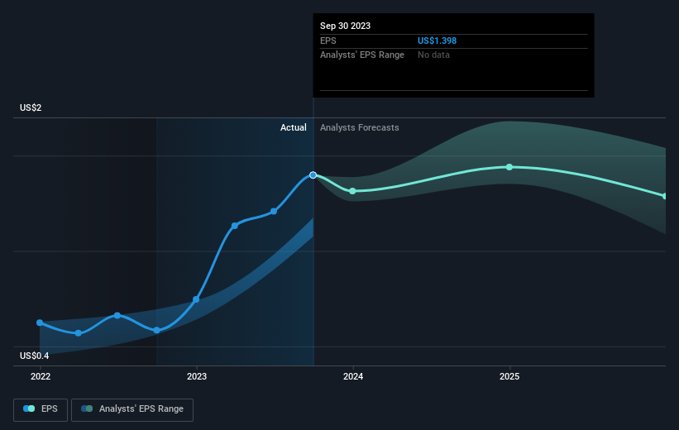Click the 'No data' analysts range value

433,55
